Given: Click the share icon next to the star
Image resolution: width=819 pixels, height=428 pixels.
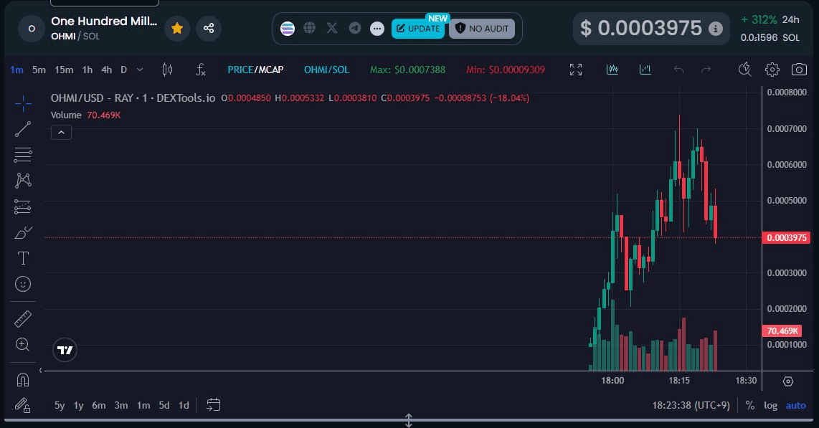Looking at the screenshot, I should (x=209, y=28).
